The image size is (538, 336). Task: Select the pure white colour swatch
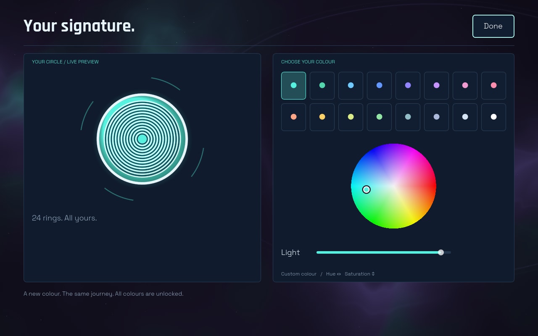coord(493,117)
